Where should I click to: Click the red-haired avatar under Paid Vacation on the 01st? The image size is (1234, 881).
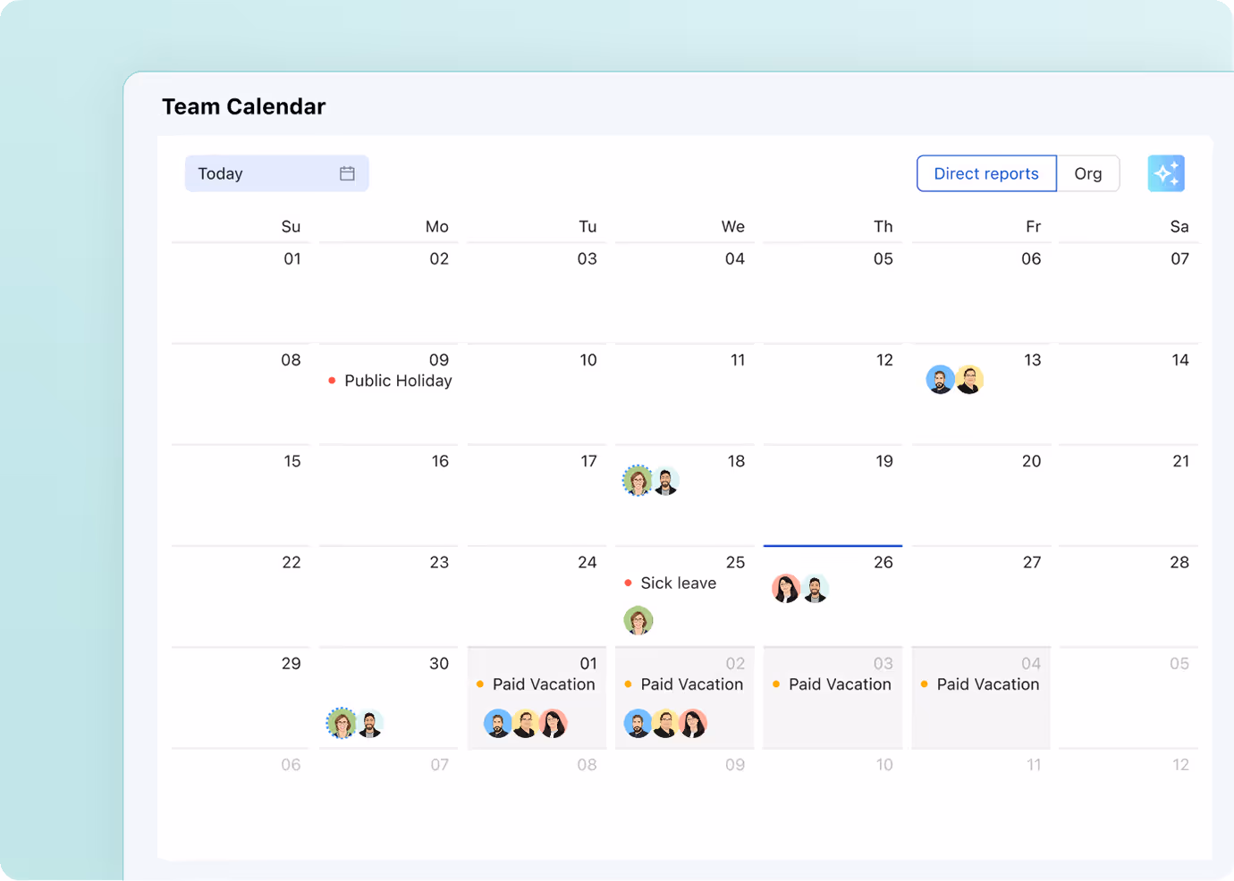(553, 724)
